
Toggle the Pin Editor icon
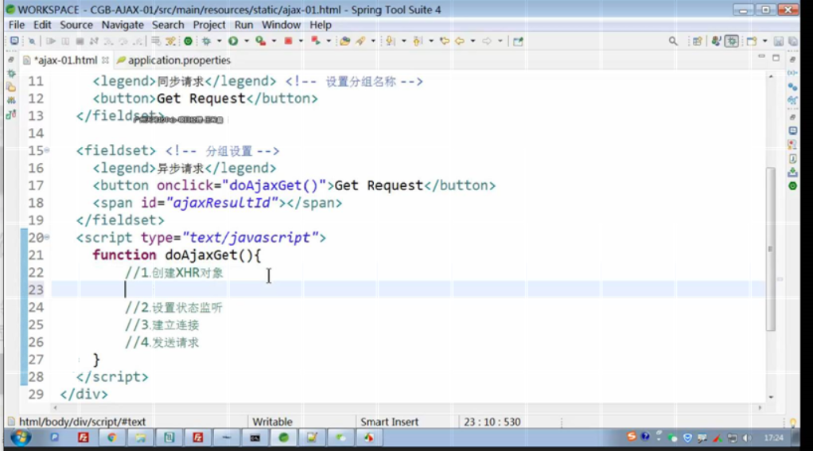click(518, 41)
